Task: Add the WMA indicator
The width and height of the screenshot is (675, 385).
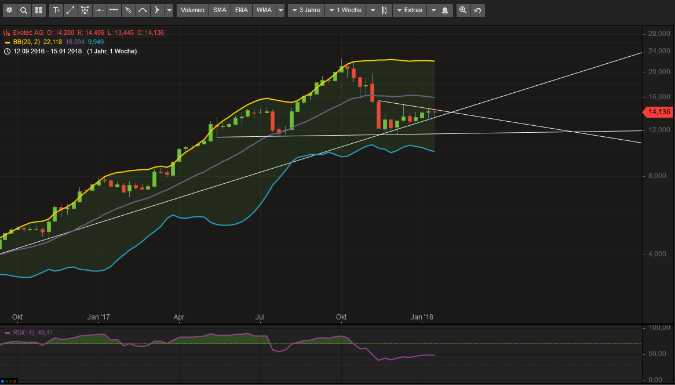Action: point(264,10)
